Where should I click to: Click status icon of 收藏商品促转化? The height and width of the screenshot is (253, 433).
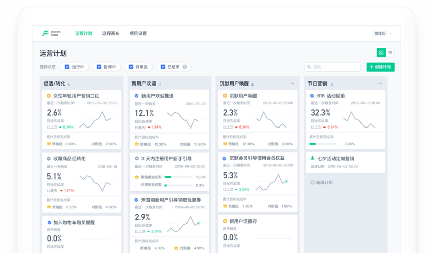[x=49, y=159]
